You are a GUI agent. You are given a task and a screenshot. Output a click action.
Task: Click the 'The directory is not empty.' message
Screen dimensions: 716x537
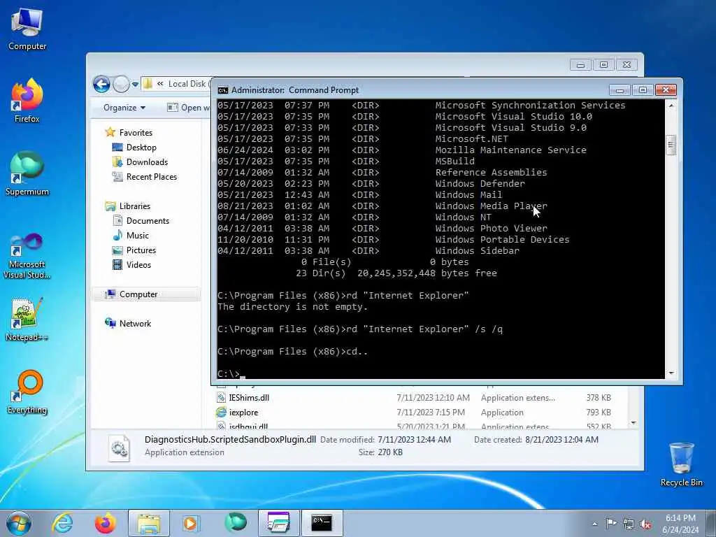[x=292, y=306]
